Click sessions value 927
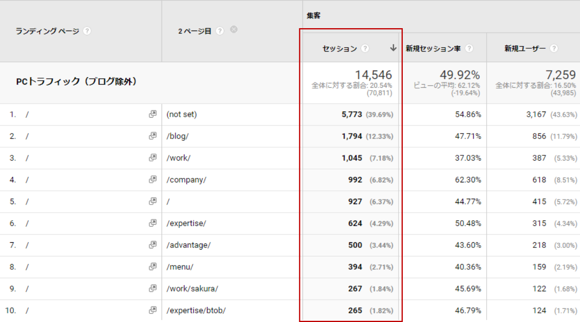This screenshot has height=322, width=580. pyautogui.click(x=355, y=201)
